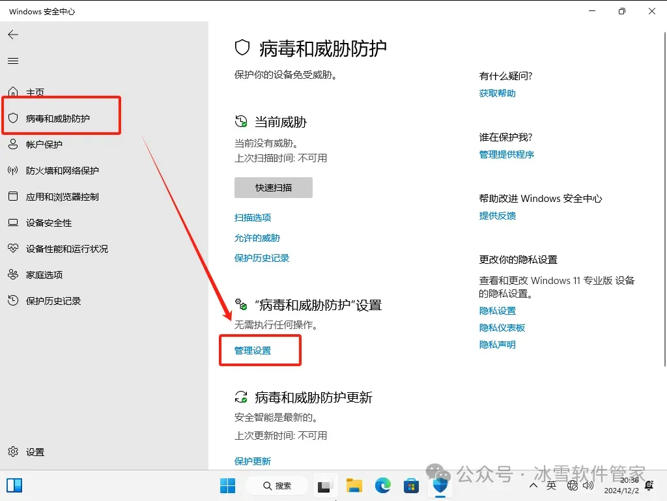Open the clock showing 20:36 2024/12/2
This screenshot has width=667, height=501.
click(621, 485)
